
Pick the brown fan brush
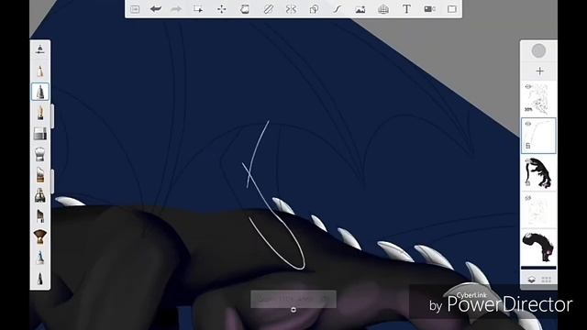(40, 236)
